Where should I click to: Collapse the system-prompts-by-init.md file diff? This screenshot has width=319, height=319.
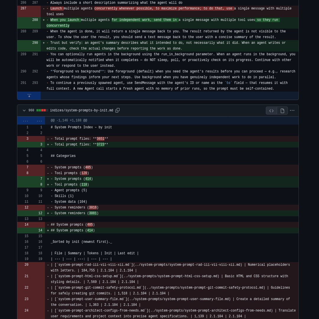[24, 110]
